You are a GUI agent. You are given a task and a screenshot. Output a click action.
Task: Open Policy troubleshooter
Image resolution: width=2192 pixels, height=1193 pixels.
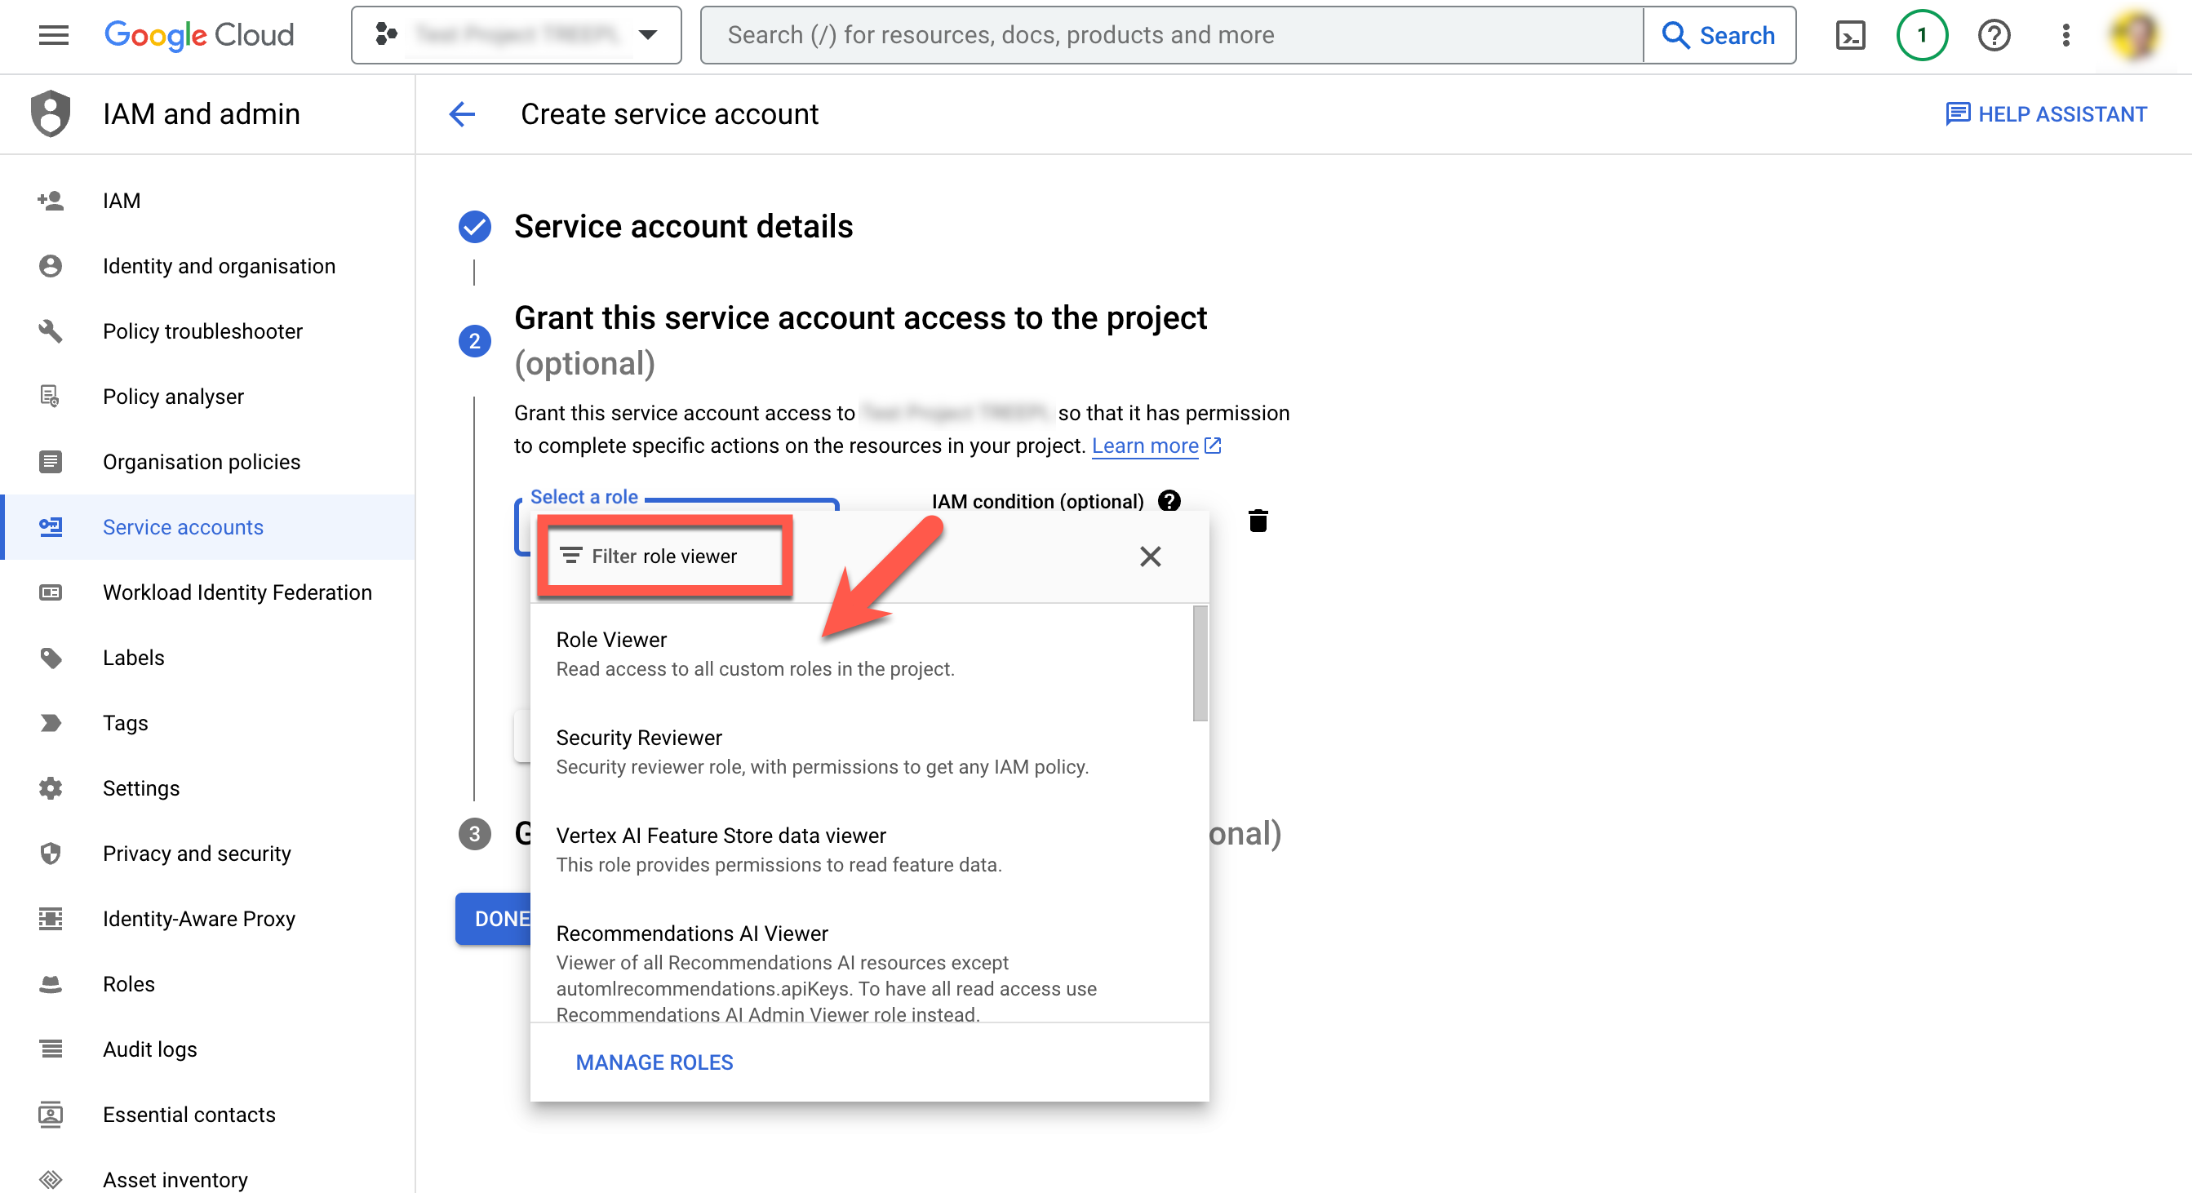[x=207, y=331]
